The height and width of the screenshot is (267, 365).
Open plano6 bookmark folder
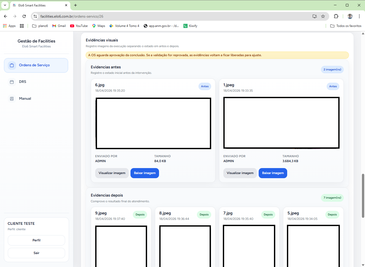[40, 26]
